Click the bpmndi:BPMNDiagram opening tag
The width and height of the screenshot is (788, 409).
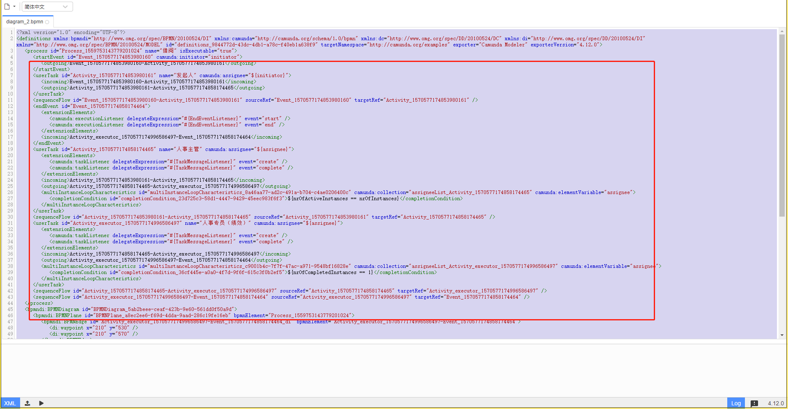click(x=131, y=309)
